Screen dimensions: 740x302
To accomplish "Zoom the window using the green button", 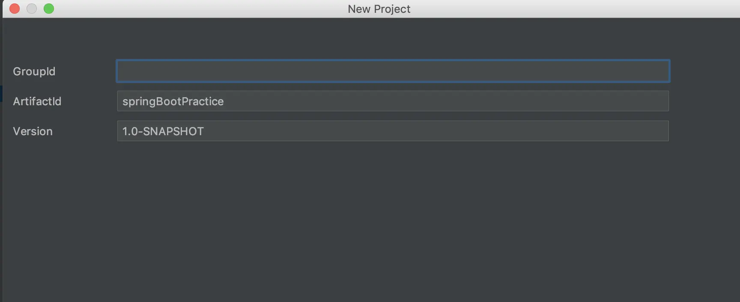I will click(49, 9).
